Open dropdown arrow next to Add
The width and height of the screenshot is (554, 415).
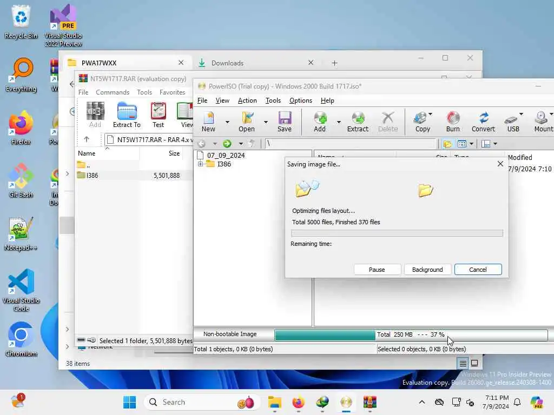pos(339,122)
